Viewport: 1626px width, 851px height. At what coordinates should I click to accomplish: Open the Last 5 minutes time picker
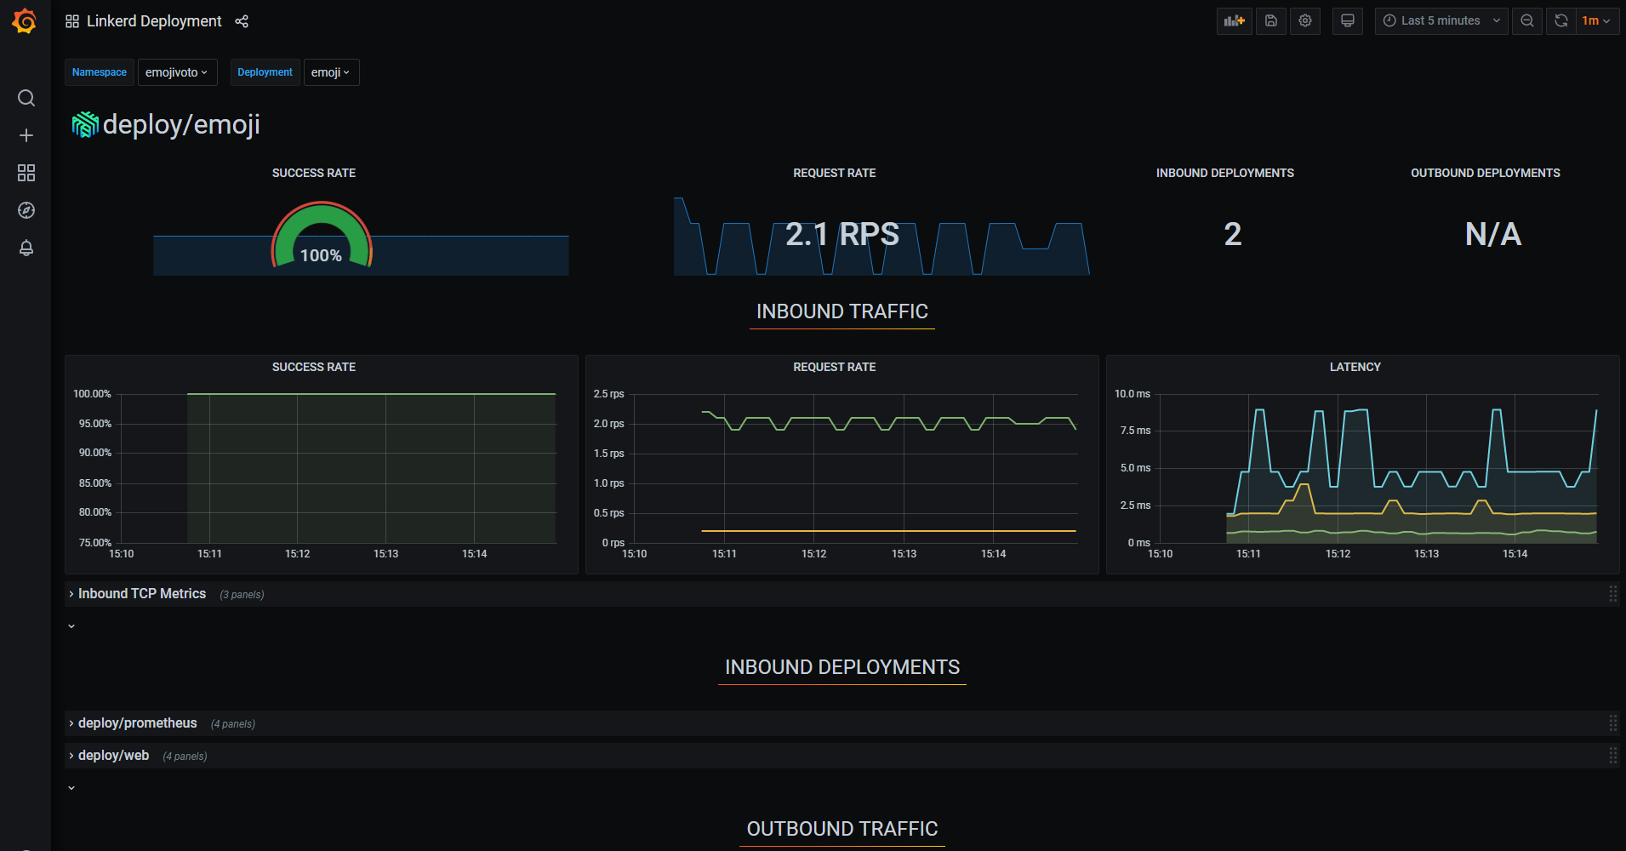[x=1441, y=20]
